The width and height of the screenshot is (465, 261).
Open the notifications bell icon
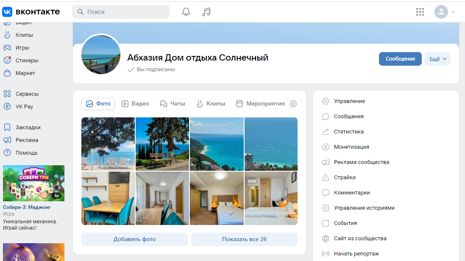[186, 12]
